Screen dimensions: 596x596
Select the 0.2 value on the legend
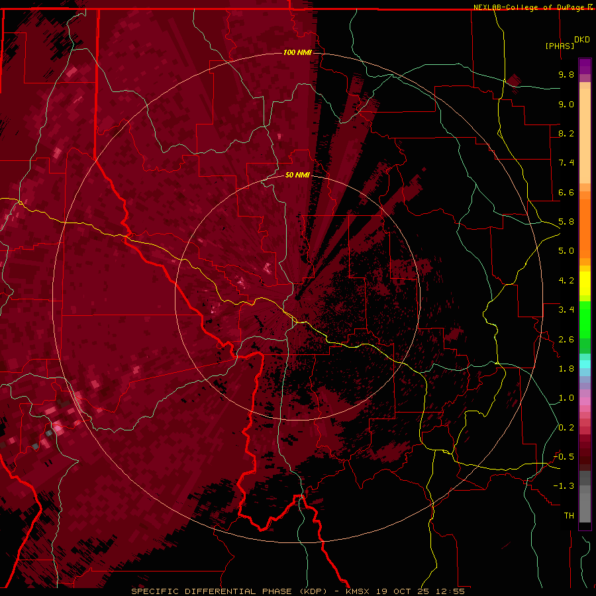(x=566, y=428)
